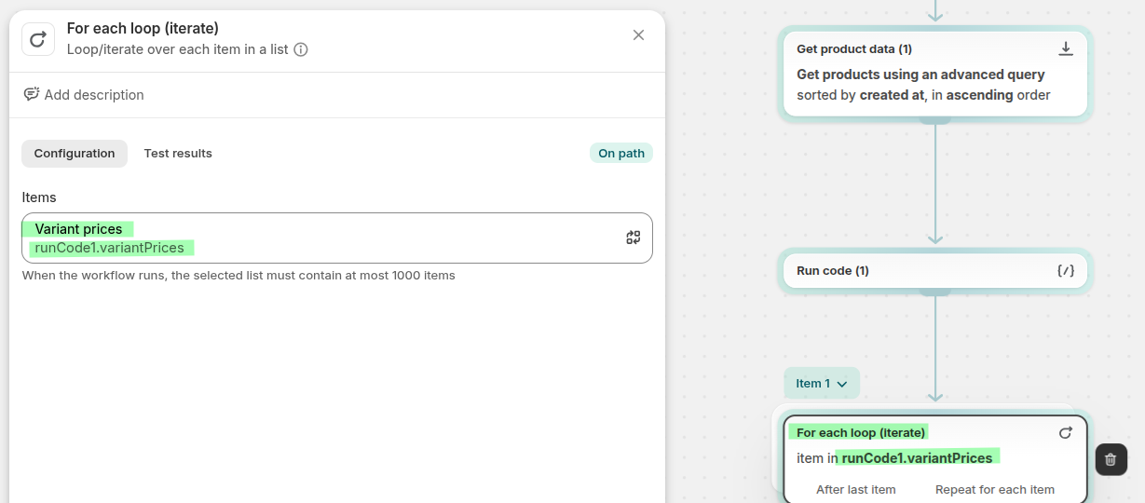Click the Variant prices variable chip
This screenshot has height=503, width=1145.
tap(79, 229)
